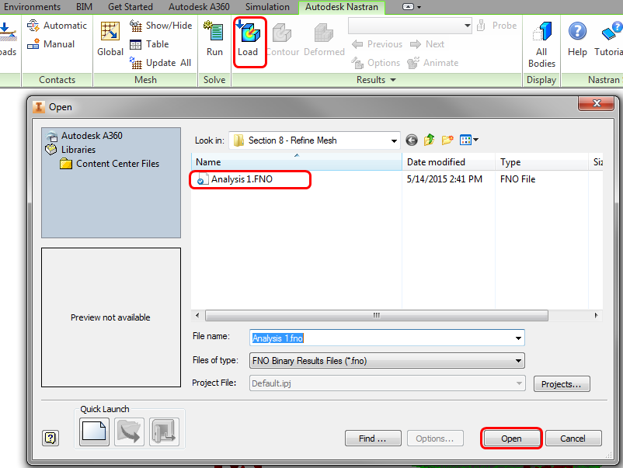The height and width of the screenshot is (468, 623).
Task: Select Libraries location
Action: tap(78, 150)
